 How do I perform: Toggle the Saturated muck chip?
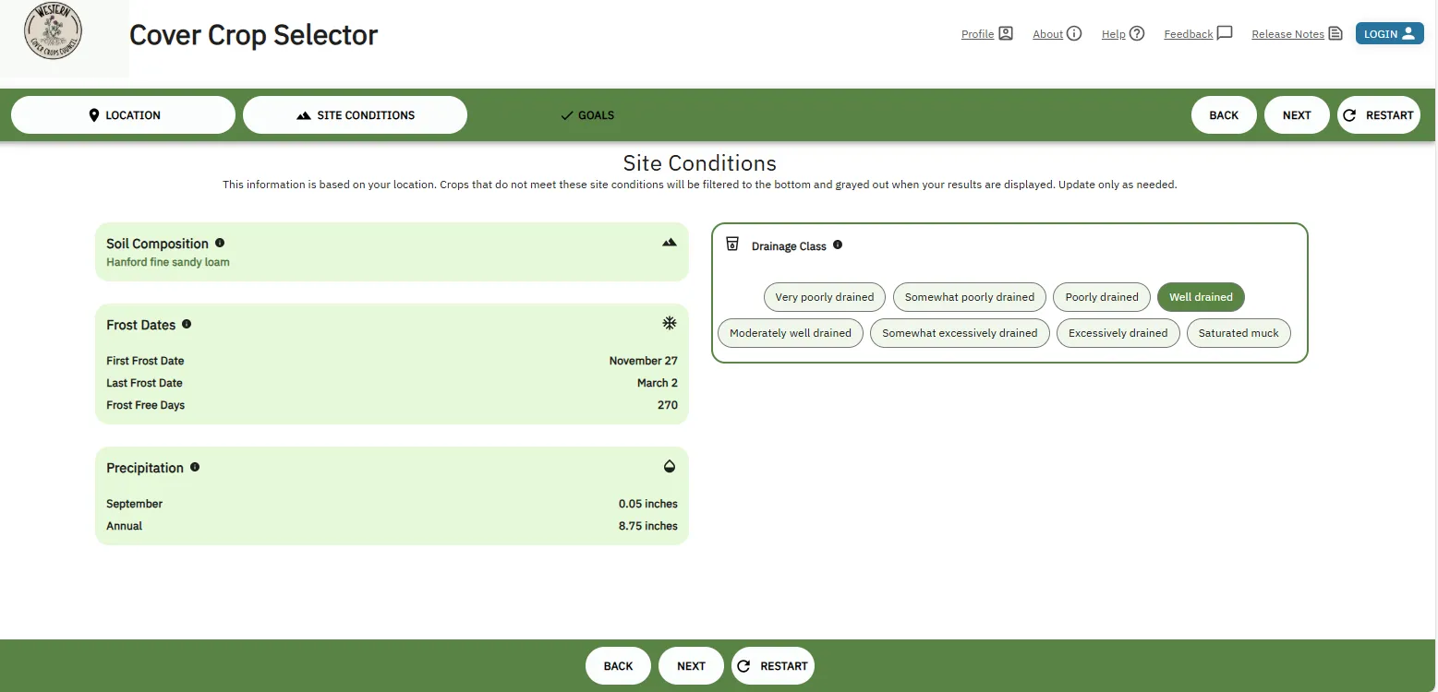(x=1238, y=333)
